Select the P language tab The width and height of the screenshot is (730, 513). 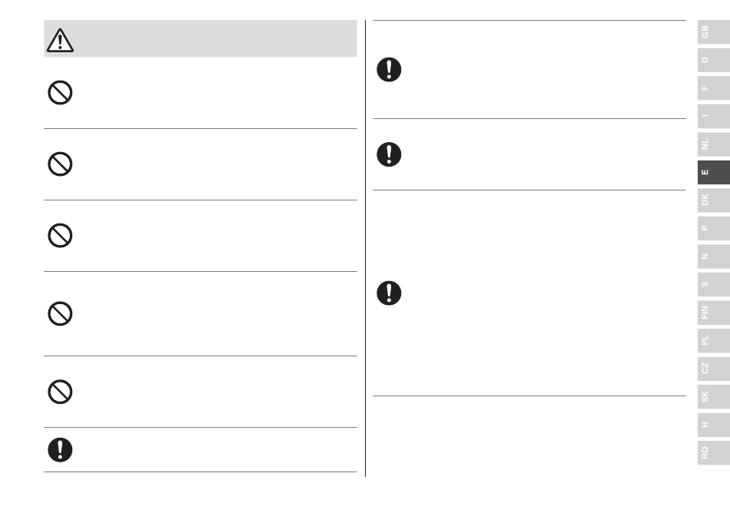pos(714,228)
